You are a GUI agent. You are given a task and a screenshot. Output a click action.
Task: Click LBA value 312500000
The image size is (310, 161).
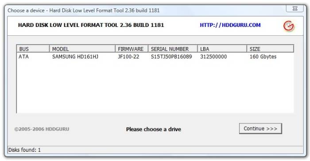213,57
